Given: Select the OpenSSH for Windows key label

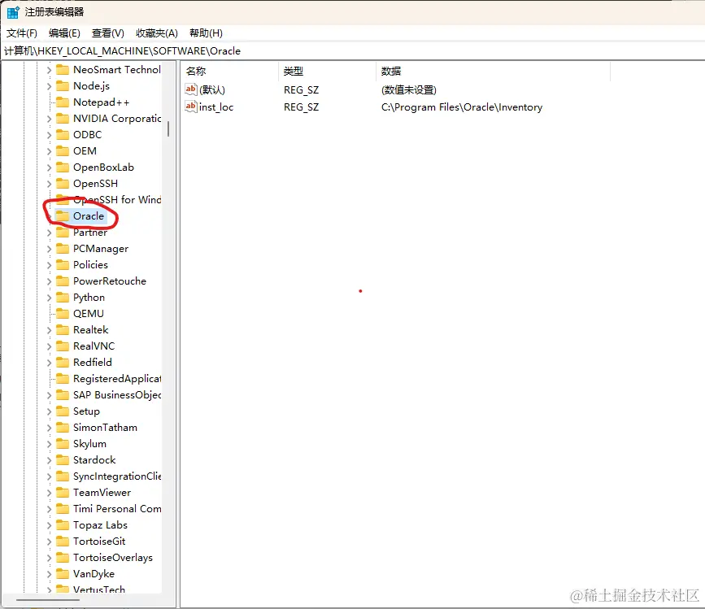Looking at the screenshot, I should [117, 199].
